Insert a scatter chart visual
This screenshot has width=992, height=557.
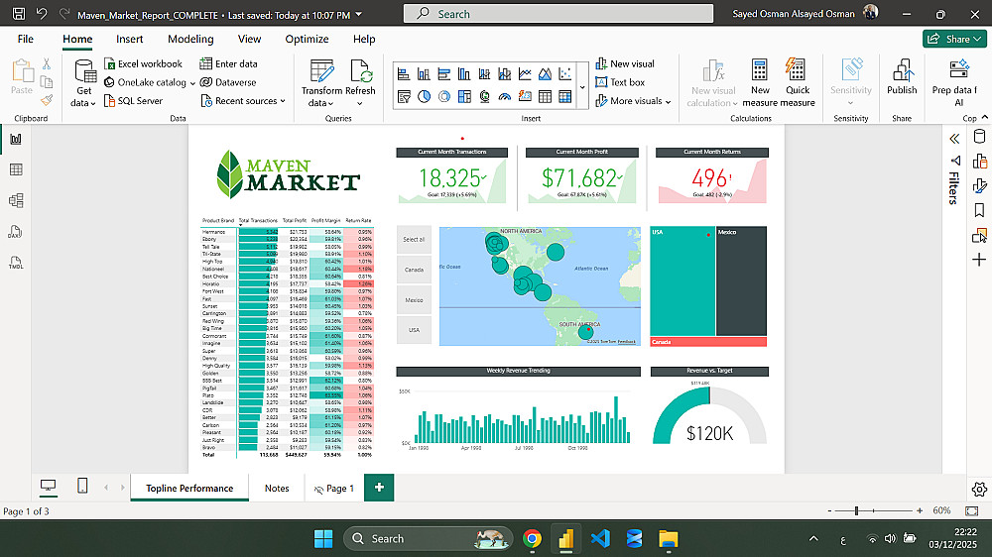565,74
